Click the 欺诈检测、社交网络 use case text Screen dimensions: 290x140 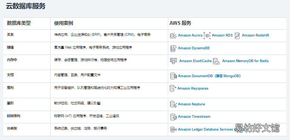[x=77, y=103]
